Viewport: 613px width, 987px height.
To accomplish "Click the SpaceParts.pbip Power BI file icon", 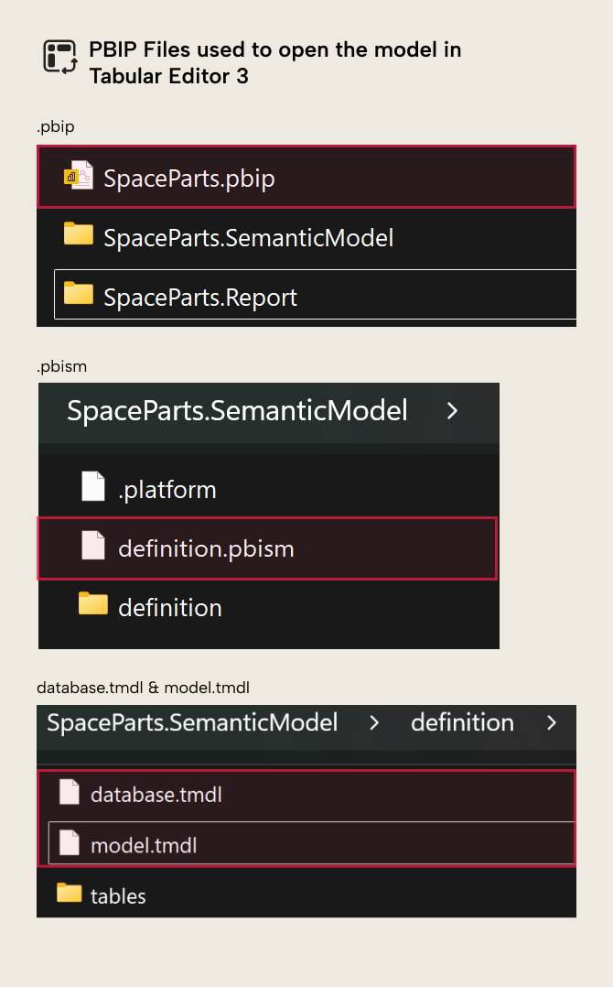I will point(80,177).
